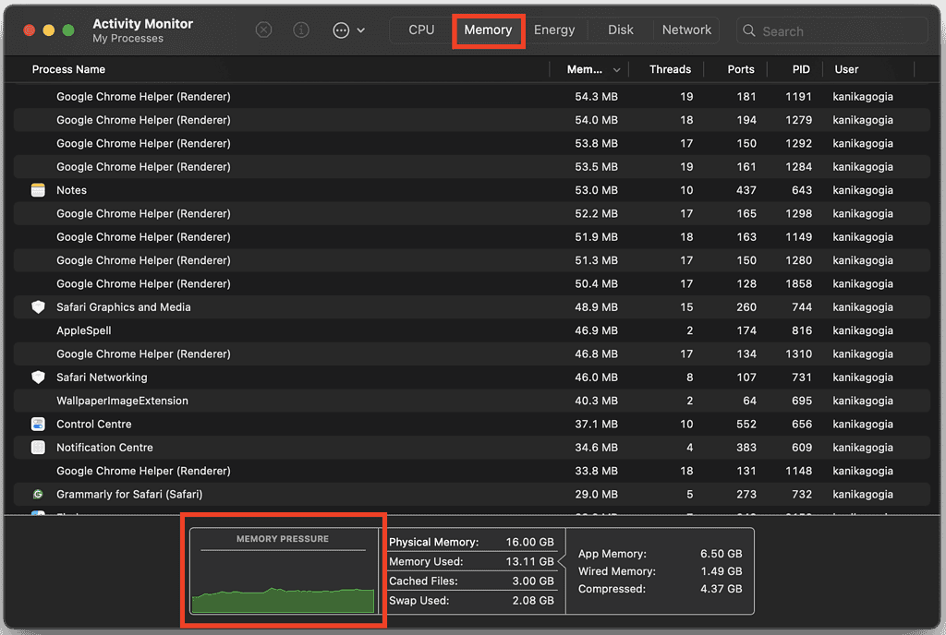
Task: Open the more options ellipsis icon
Action: pos(341,30)
